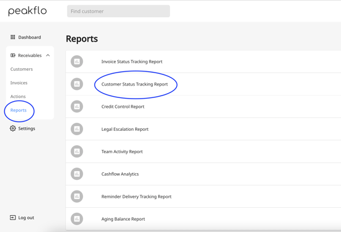
Task: Click icon beside Invoice Status Tracking Report
Action: [77, 61]
